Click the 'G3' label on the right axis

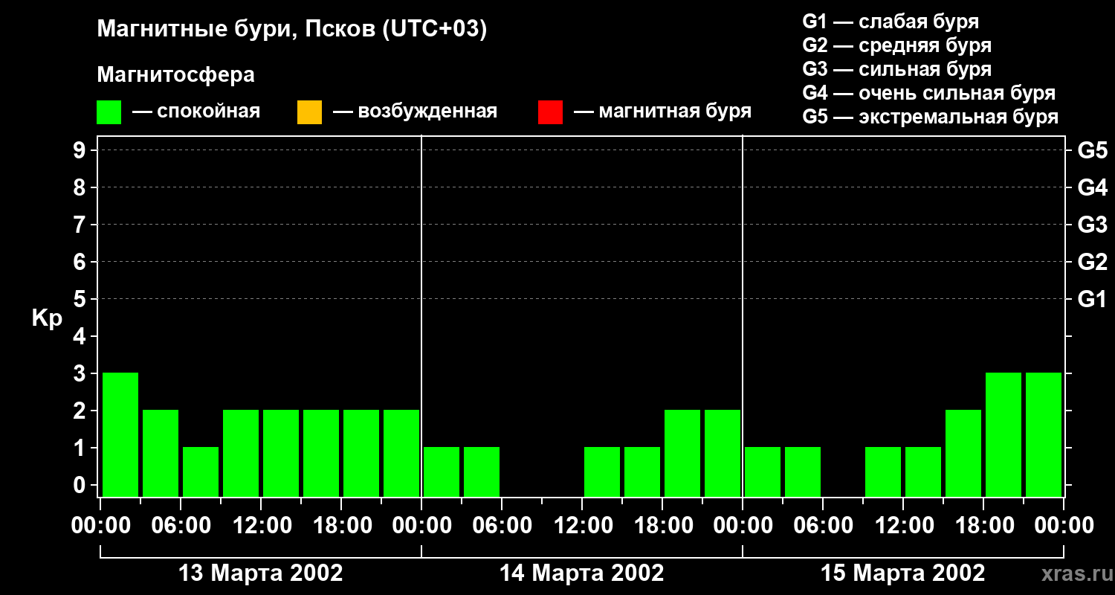(x=1093, y=225)
